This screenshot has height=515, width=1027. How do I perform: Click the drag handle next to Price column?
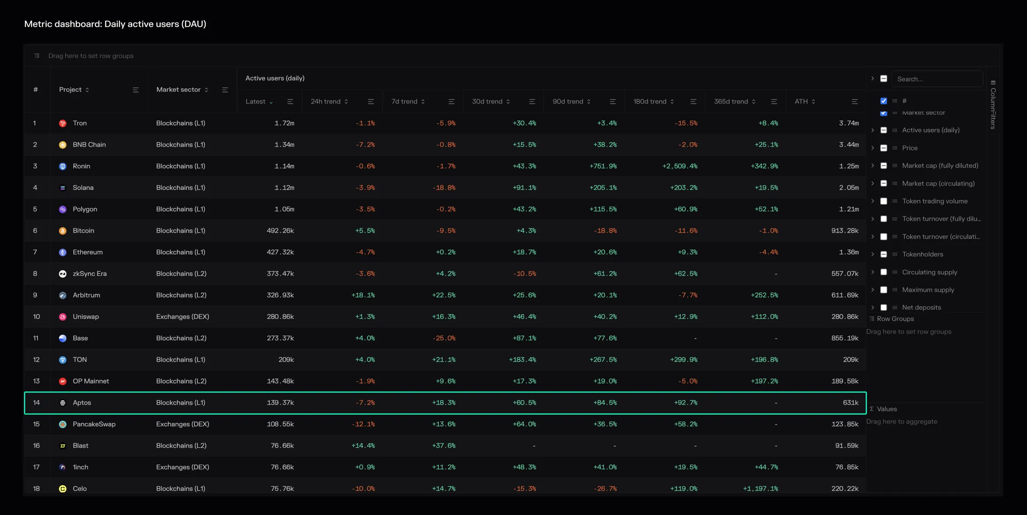[895, 148]
